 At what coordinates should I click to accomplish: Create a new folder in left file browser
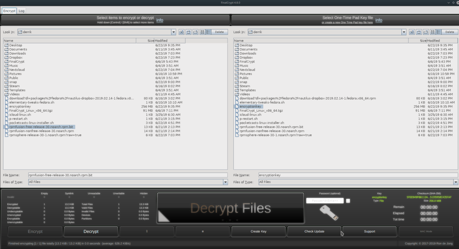point(196,32)
